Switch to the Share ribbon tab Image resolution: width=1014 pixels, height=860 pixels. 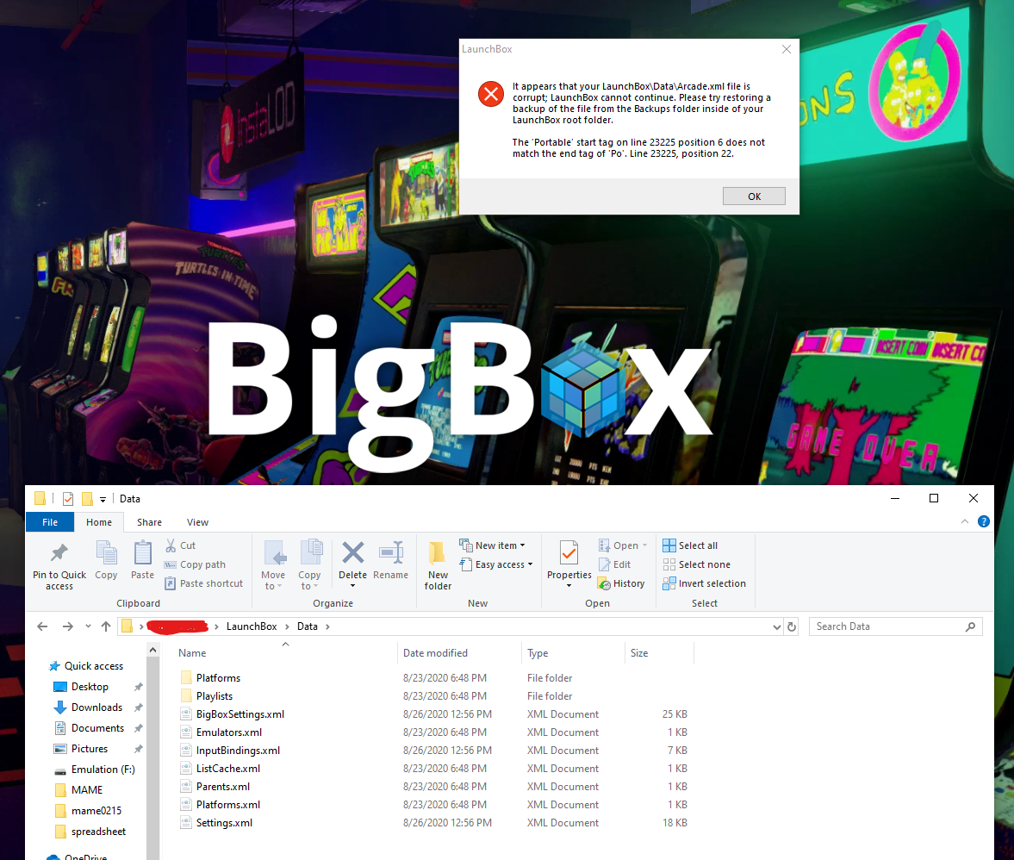(x=149, y=522)
